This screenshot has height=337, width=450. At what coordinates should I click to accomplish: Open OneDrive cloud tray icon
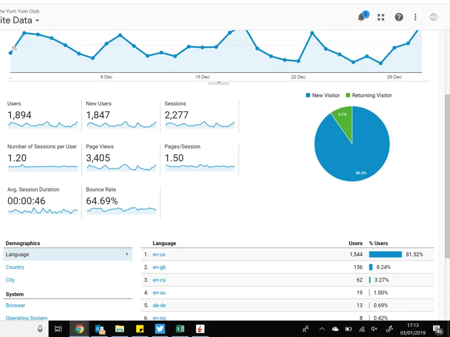335,329
